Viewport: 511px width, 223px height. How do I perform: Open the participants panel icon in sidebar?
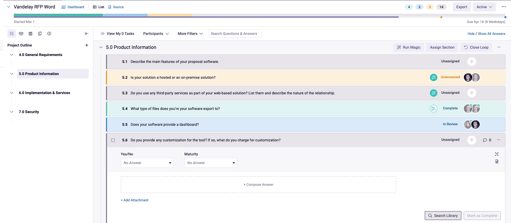coord(21,34)
